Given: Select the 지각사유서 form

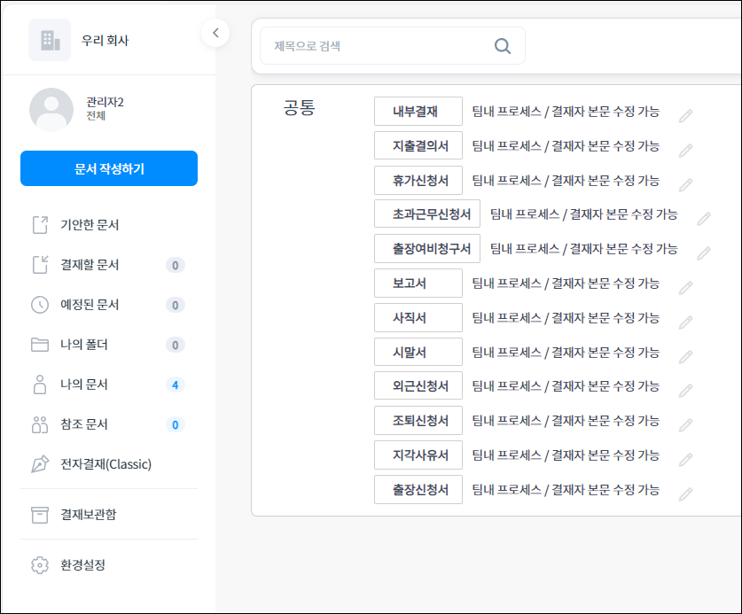Looking at the screenshot, I should click(418, 455).
